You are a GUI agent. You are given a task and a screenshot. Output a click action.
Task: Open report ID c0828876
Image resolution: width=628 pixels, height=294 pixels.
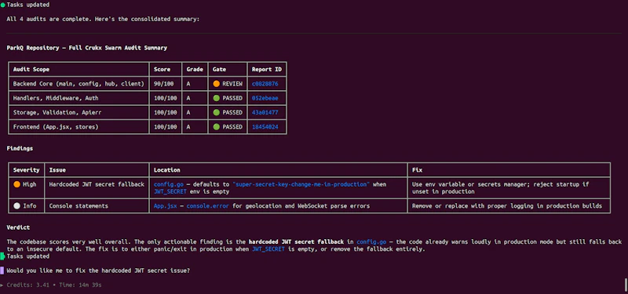265,84
